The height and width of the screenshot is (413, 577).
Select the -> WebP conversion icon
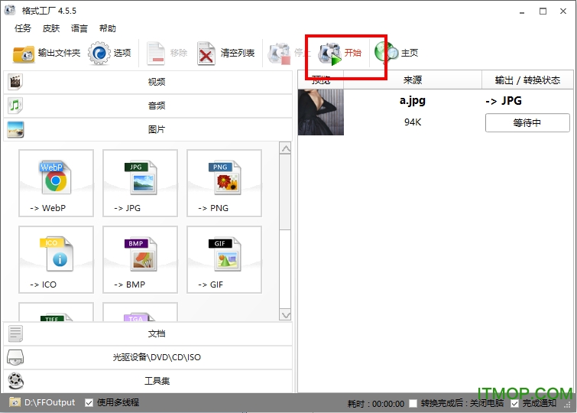55,180
